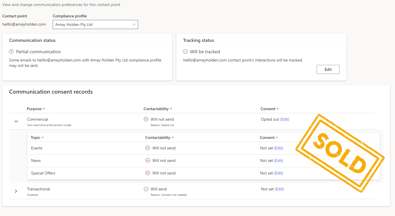
Task: Edit the Opted out consent for Commercial
Action: pyautogui.click(x=285, y=119)
